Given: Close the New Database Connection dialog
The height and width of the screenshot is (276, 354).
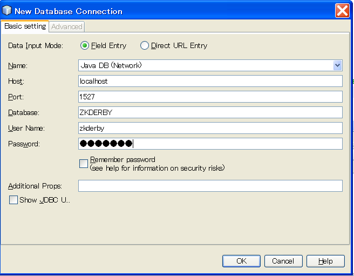Looking at the screenshot, I should point(342,10).
